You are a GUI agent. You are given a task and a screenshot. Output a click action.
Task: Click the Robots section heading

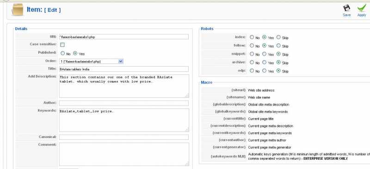coord(207,29)
